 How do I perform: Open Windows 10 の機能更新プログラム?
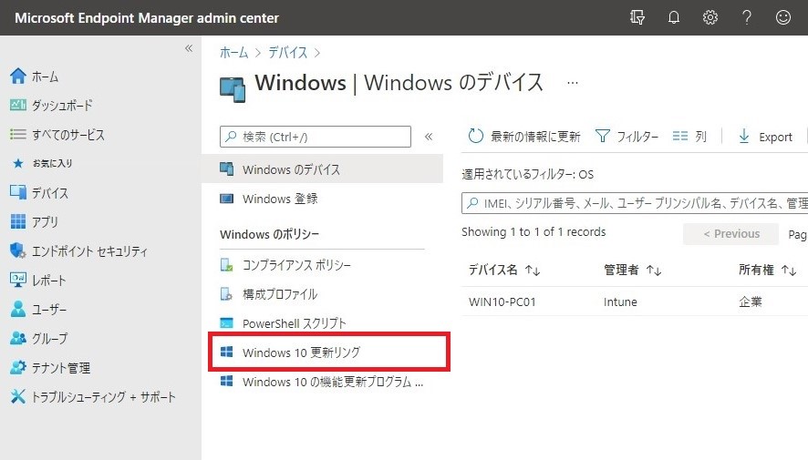tap(323, 382)
